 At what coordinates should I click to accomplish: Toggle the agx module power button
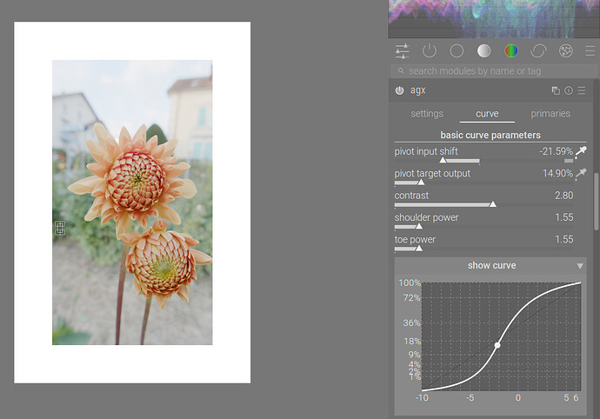[399, 90]
